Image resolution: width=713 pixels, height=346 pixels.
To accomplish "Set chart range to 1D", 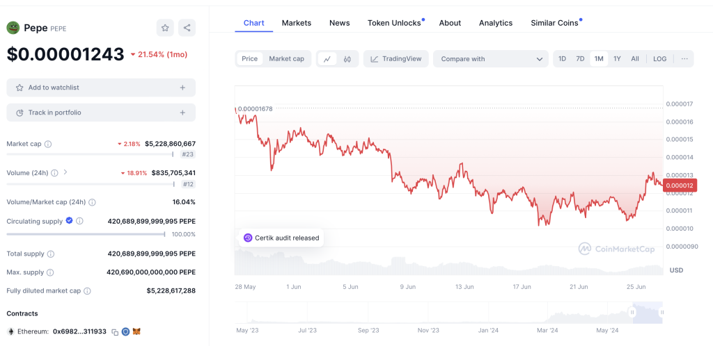I will (562, 59).
